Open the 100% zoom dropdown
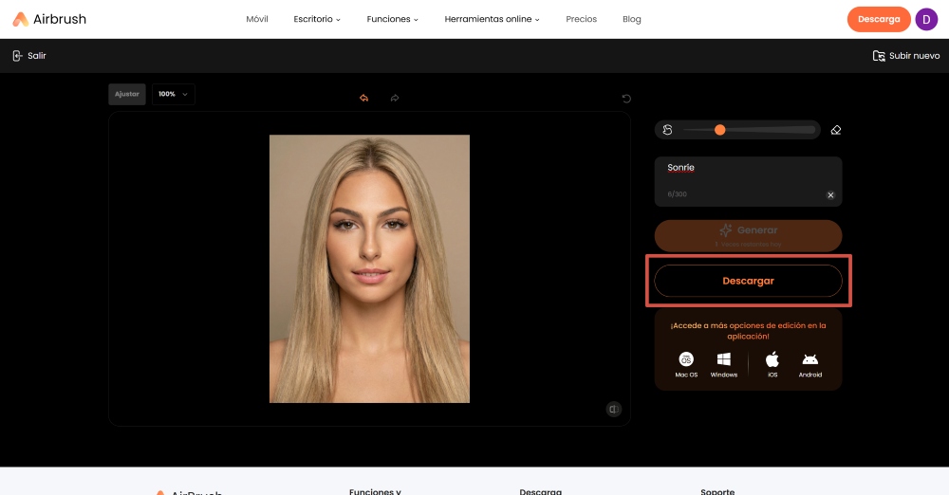 [x=173, y=95]
